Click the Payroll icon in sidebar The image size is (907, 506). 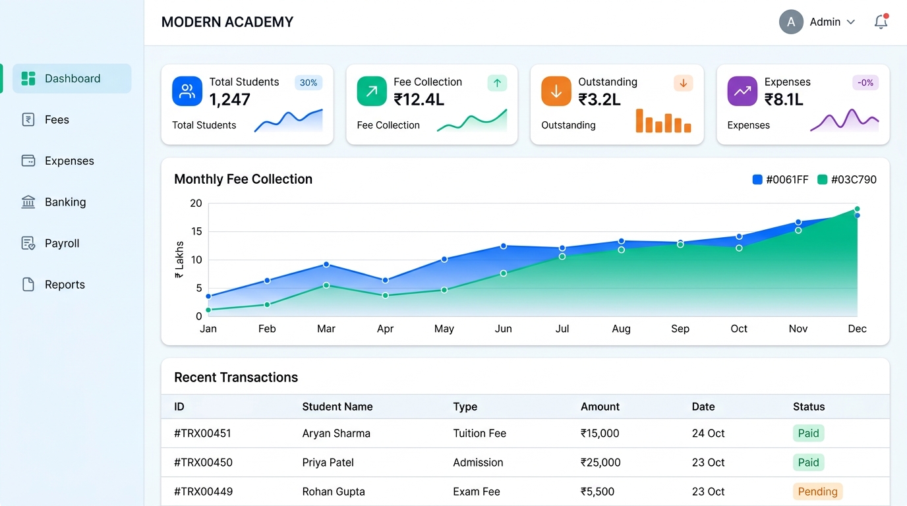[x=28, y=243]
